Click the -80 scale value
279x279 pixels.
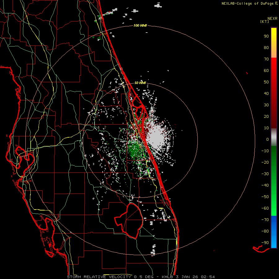[265, 231]
